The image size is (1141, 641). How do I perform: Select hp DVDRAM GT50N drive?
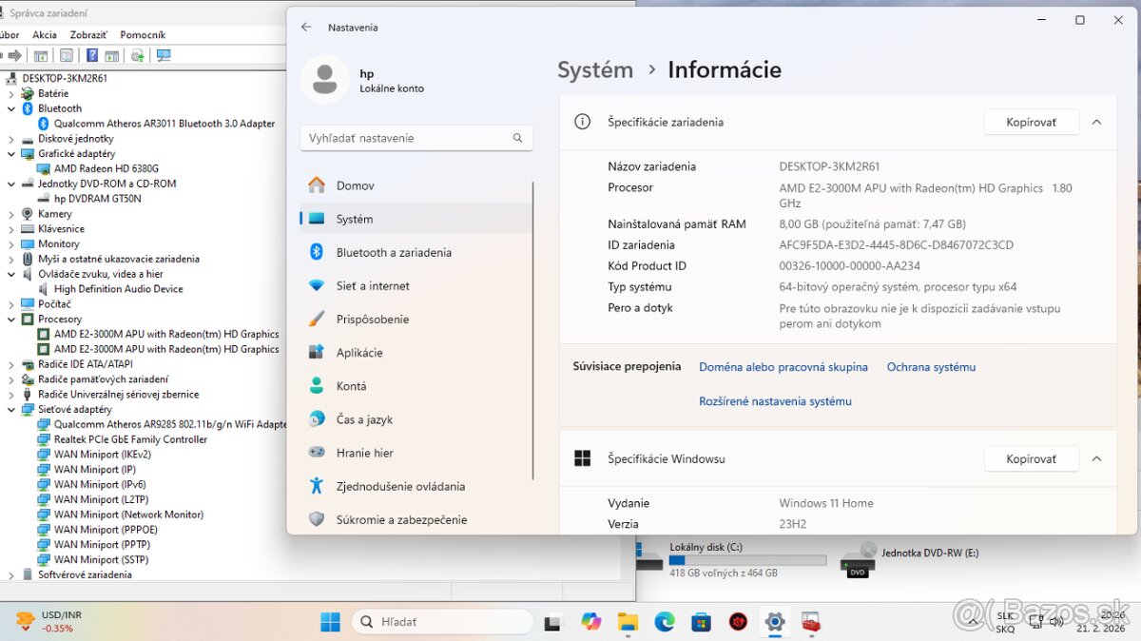(x=97, y=199)
